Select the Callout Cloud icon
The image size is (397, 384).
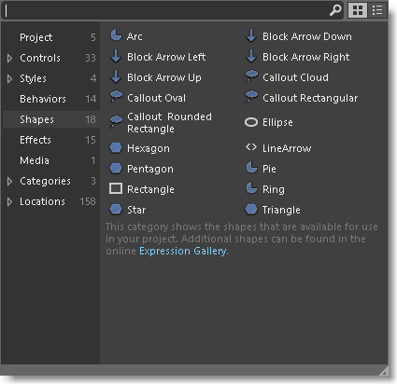(251, 76)
